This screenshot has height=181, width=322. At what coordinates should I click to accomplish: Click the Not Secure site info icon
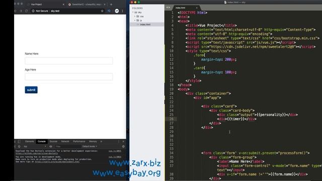click(x=33, y=11)
